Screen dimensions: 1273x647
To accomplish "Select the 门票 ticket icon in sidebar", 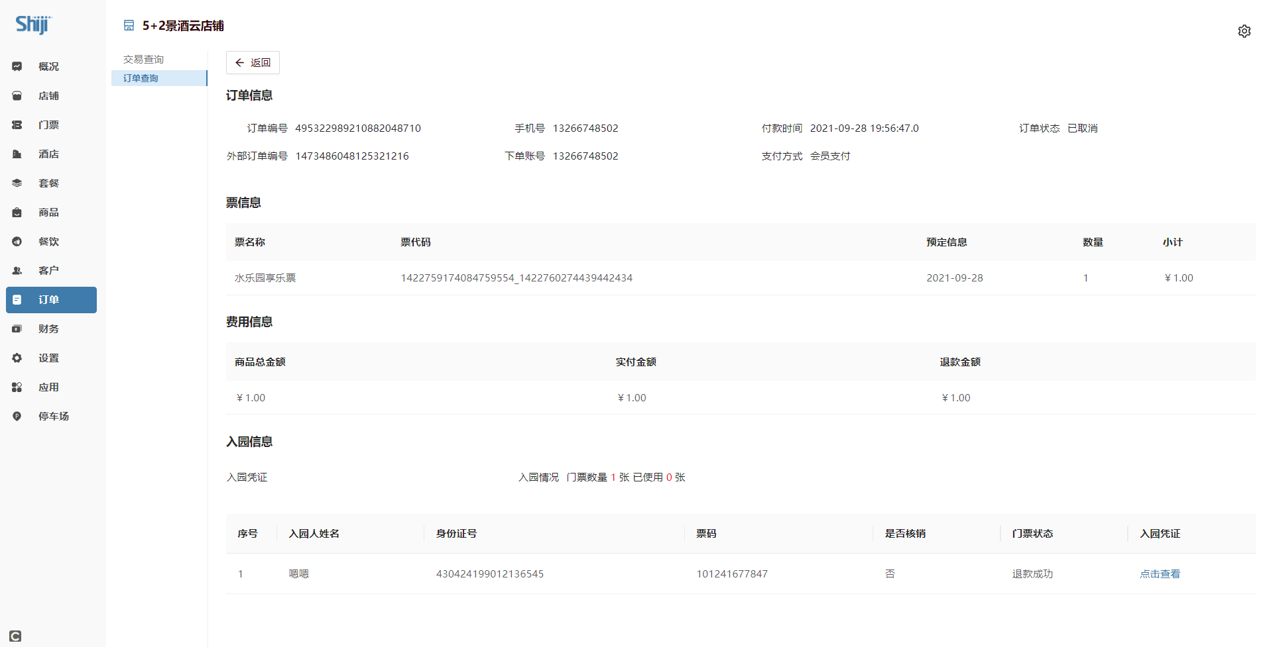I will click(x=17, y=125).
